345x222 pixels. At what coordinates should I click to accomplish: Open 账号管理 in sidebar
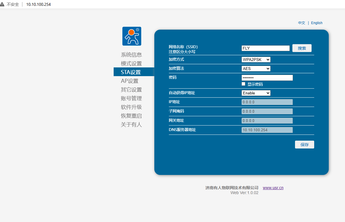(131, 98)
